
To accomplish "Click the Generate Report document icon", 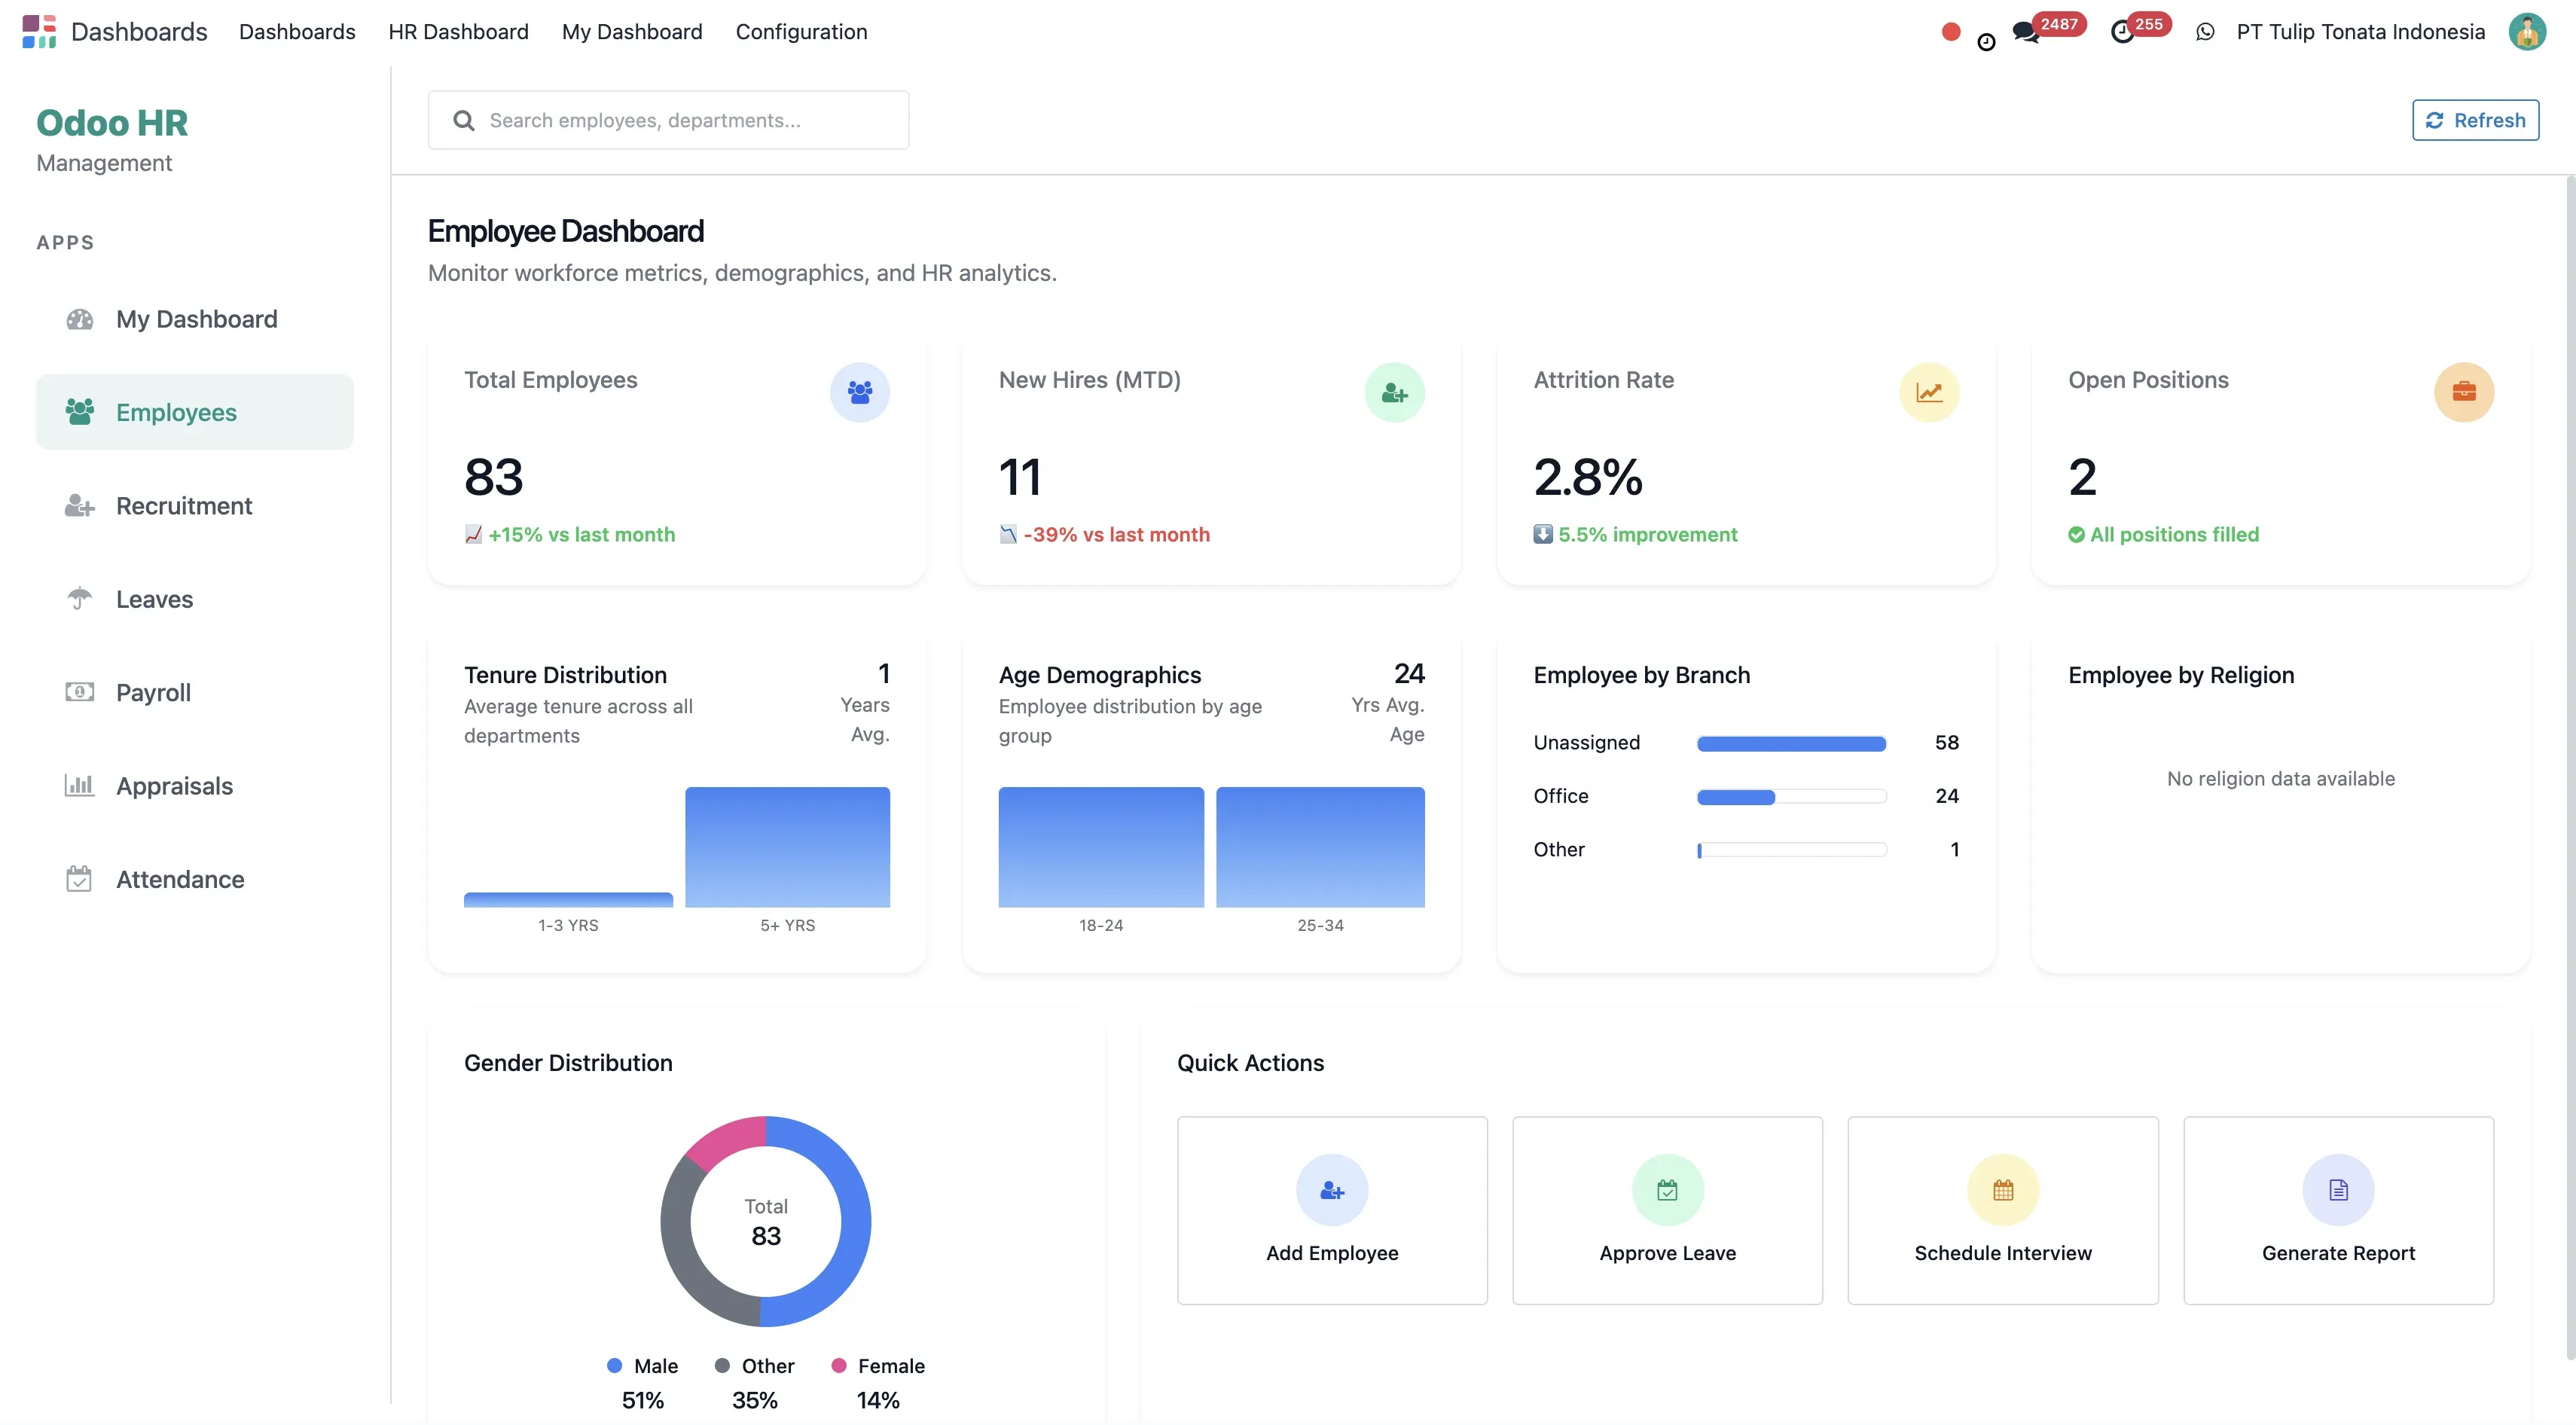I will pos(2338,1190).
